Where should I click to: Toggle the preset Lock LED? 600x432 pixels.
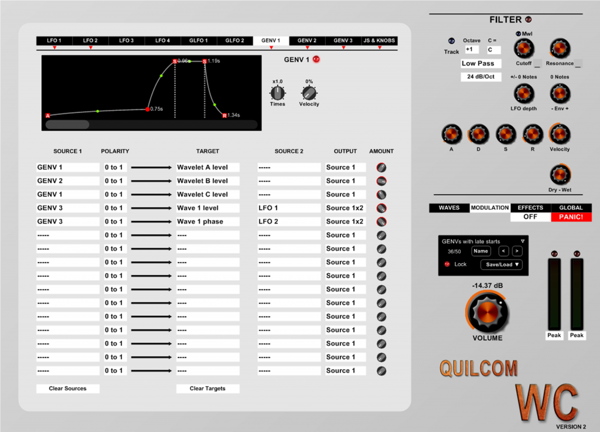point(447,264)
